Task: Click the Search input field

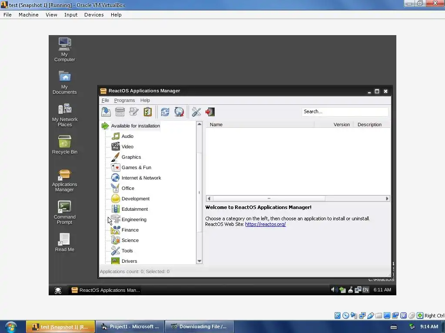Action: [x=345, y=111]
